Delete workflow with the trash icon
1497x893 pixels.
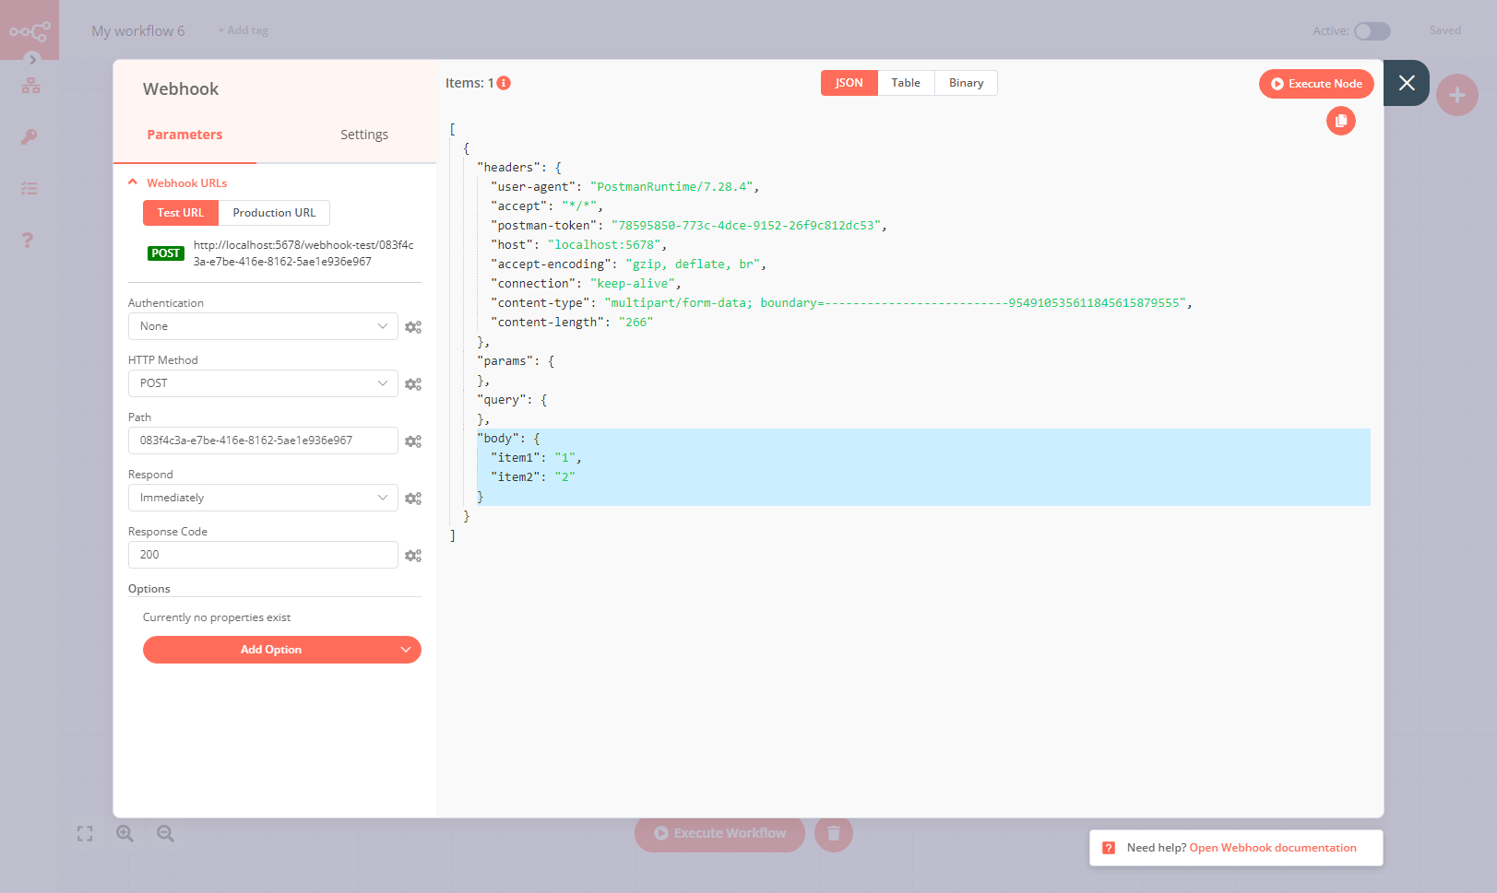[x=834, y=833]
